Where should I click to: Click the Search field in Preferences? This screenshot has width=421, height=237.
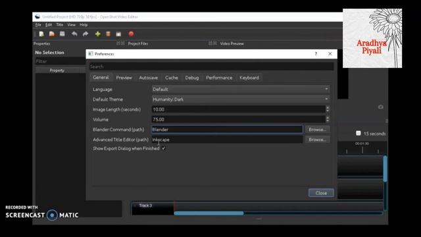click(x=211, y=66)
